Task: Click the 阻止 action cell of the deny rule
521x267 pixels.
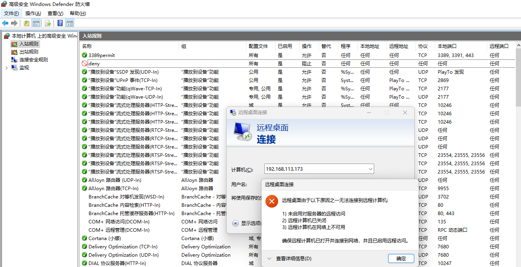Action: point(307,63)
